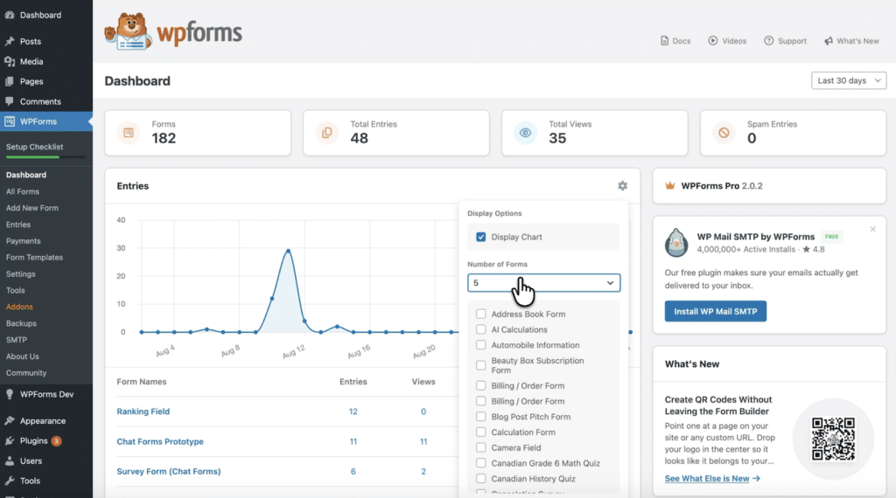Image resolution: width=896 pixels, height=498 pixels.
Task: Click the Setup Checklist progress bar
Action: tap(45, 157)
